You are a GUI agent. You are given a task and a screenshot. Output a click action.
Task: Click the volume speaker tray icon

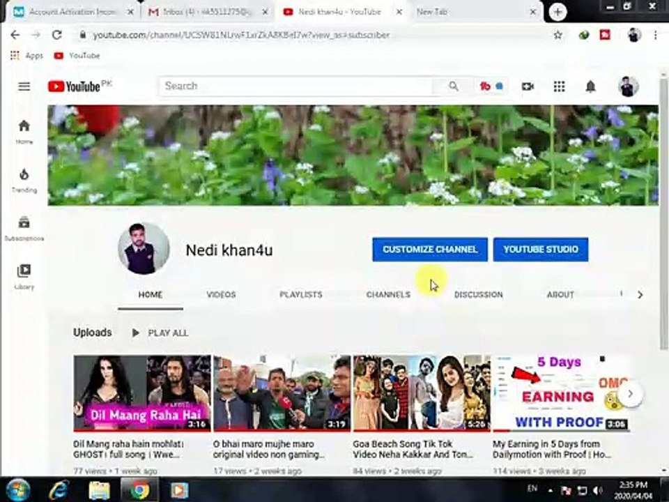598,490
